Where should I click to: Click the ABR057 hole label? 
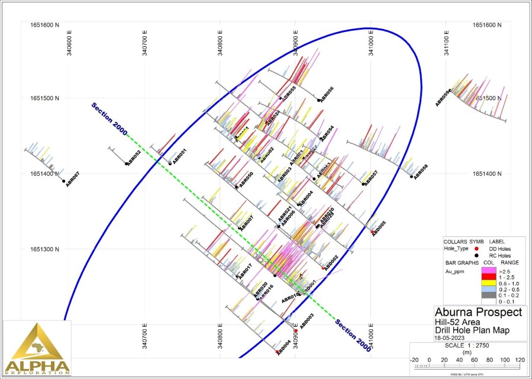tap(371, 178)
